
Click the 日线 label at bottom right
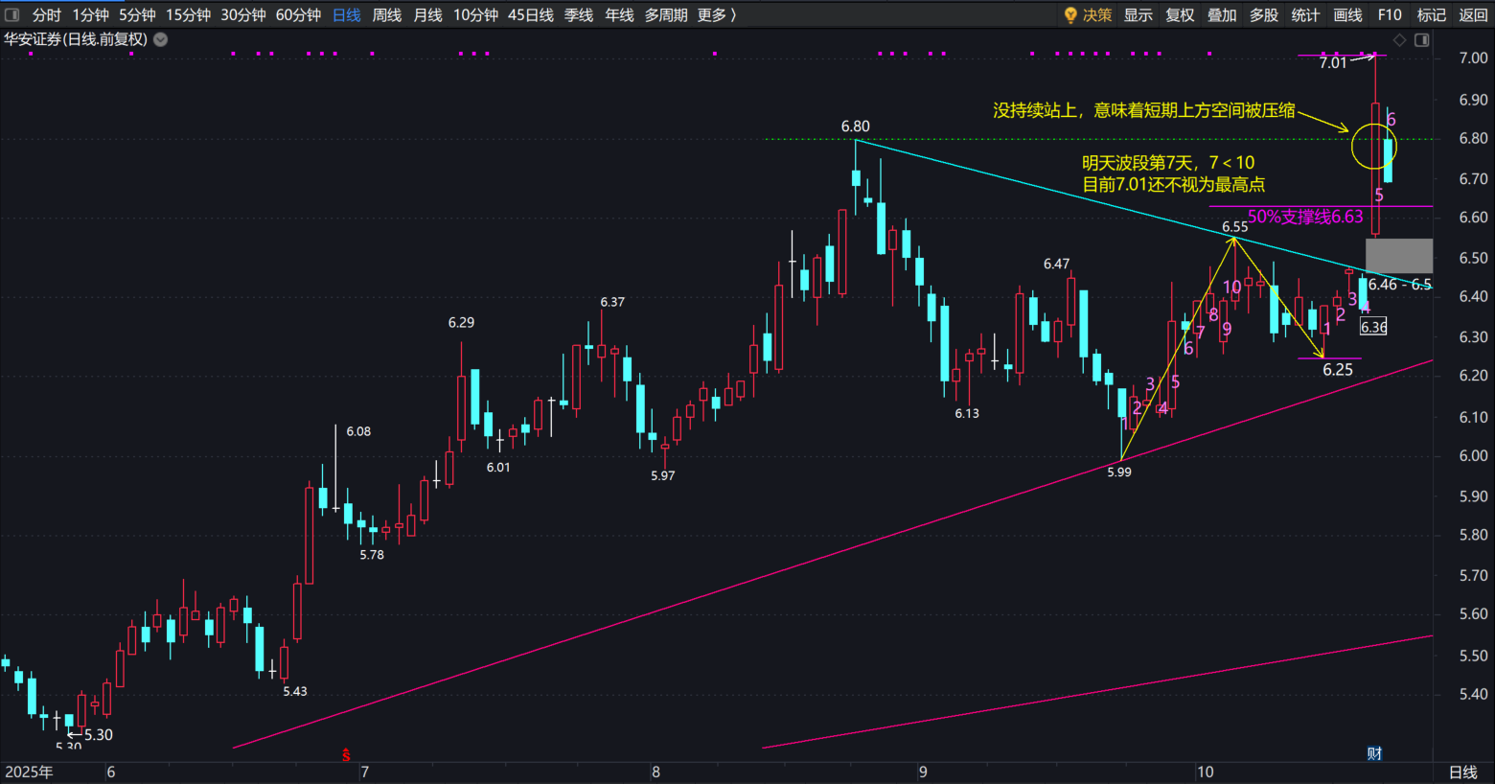[x=1462, y=772]
